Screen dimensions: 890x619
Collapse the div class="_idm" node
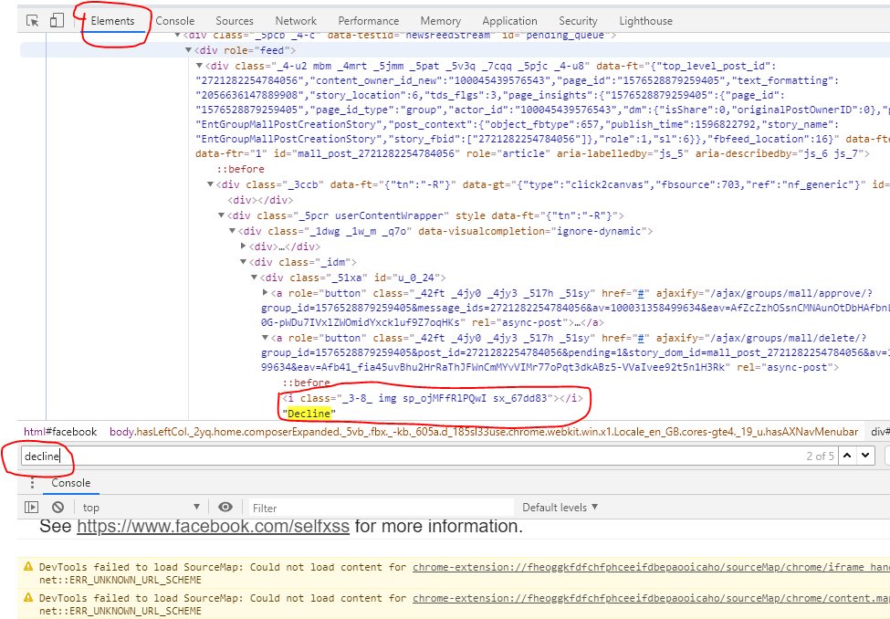pos(244,262)
